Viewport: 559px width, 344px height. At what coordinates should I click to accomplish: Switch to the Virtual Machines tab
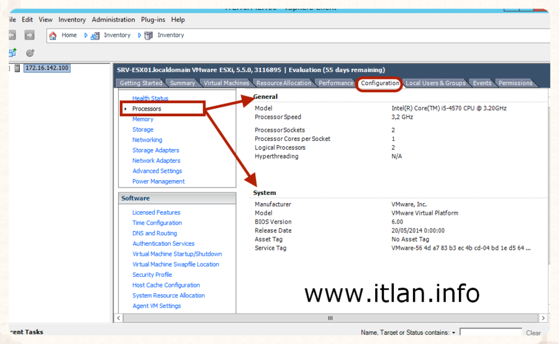click(226, 83)
